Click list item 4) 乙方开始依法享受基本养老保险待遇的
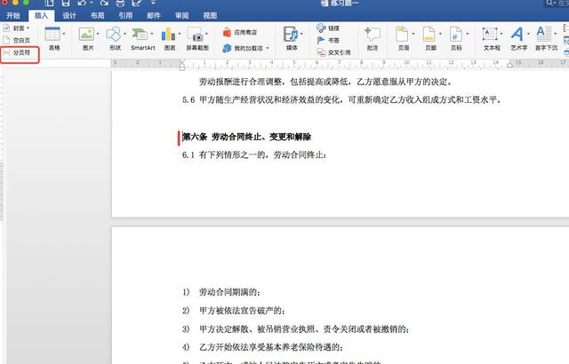This screenshot has width=569, height=364. coord(263,347)
